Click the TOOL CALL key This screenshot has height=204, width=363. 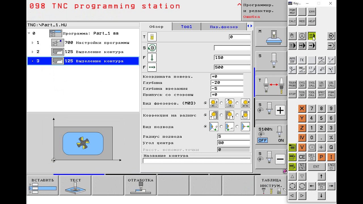click(x=312, y=94)
